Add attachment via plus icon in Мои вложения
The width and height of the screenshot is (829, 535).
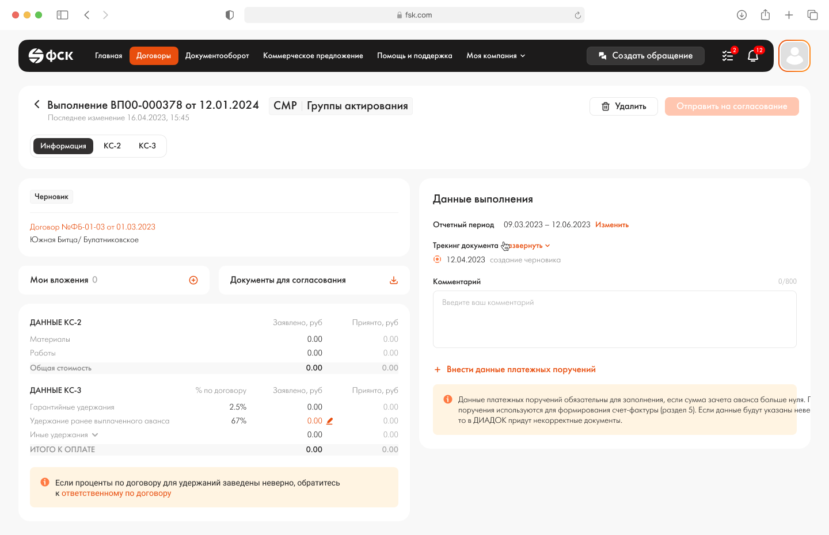(x=193, y=280)
